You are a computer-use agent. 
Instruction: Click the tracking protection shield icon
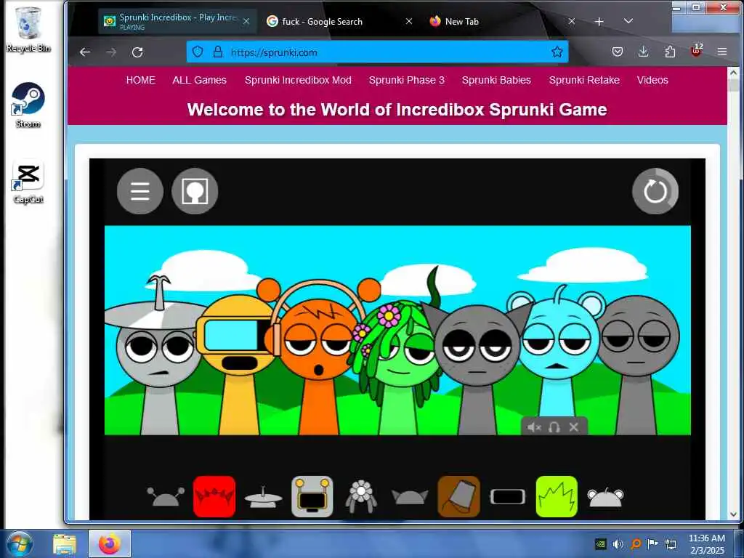[198, 52]
